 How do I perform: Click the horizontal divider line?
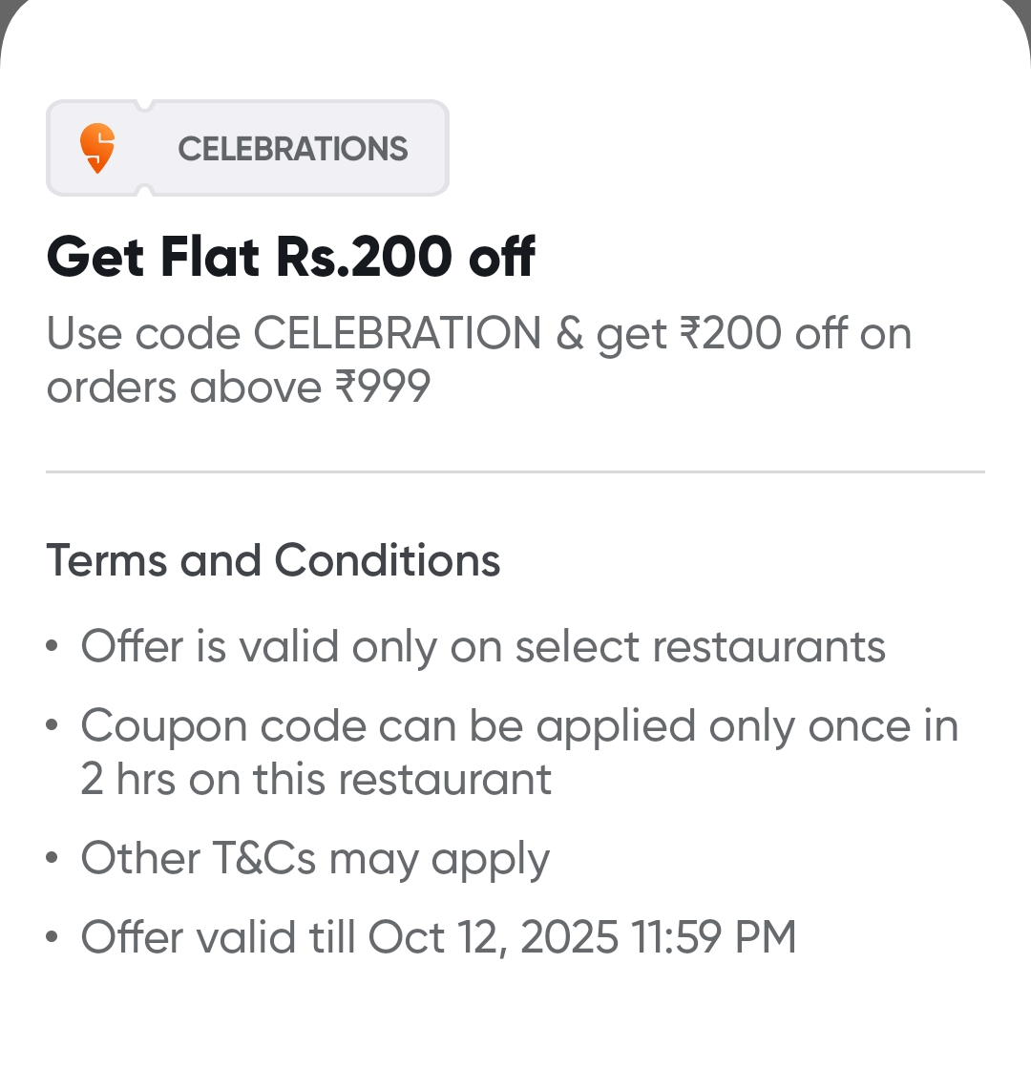(515, 471)
